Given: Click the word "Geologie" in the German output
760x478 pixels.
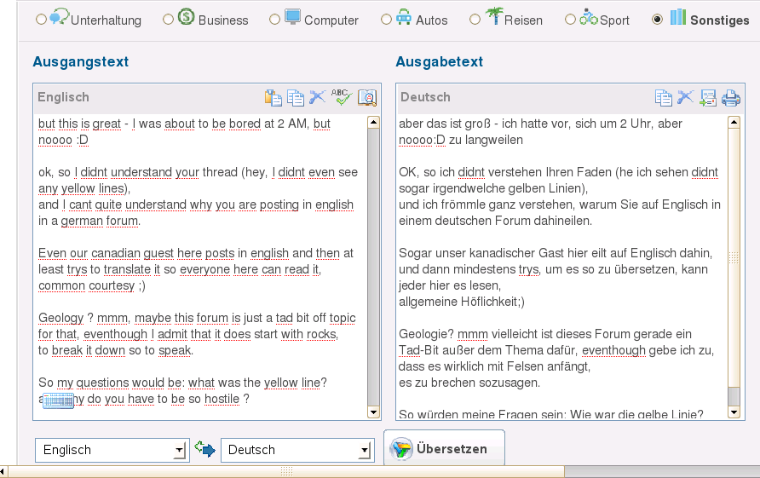Looking at the screenshot, I should 423,334.
